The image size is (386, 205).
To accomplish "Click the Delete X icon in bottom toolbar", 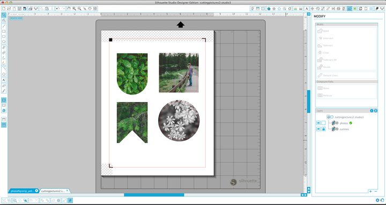I will (x=36, y=200).
